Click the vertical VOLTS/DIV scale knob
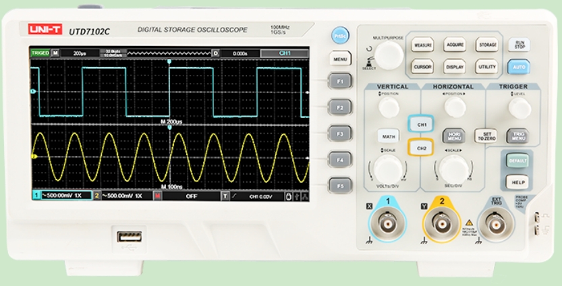Image resolution: width=562 pixels, height=286 pixels. (388, 169)
